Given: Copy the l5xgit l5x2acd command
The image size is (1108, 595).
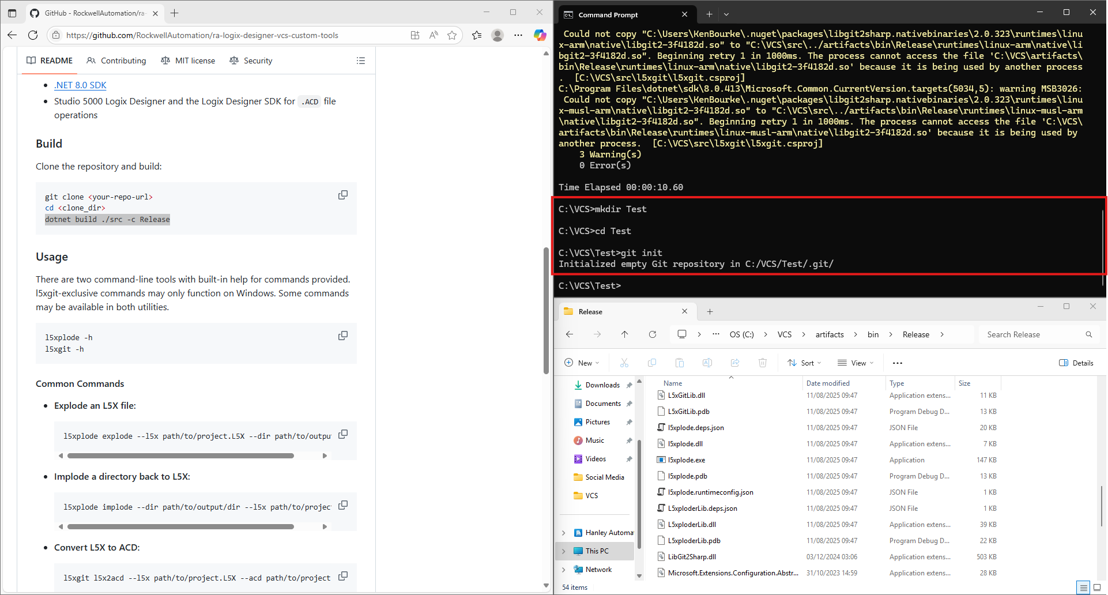Looking at the screenshot, I should tap(343, 576).
